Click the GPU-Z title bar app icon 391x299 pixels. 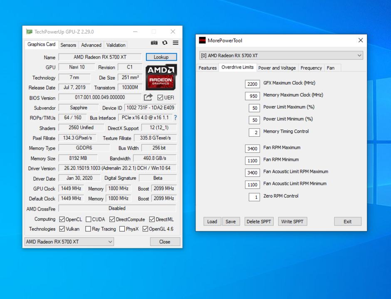[x=29, y=32]
